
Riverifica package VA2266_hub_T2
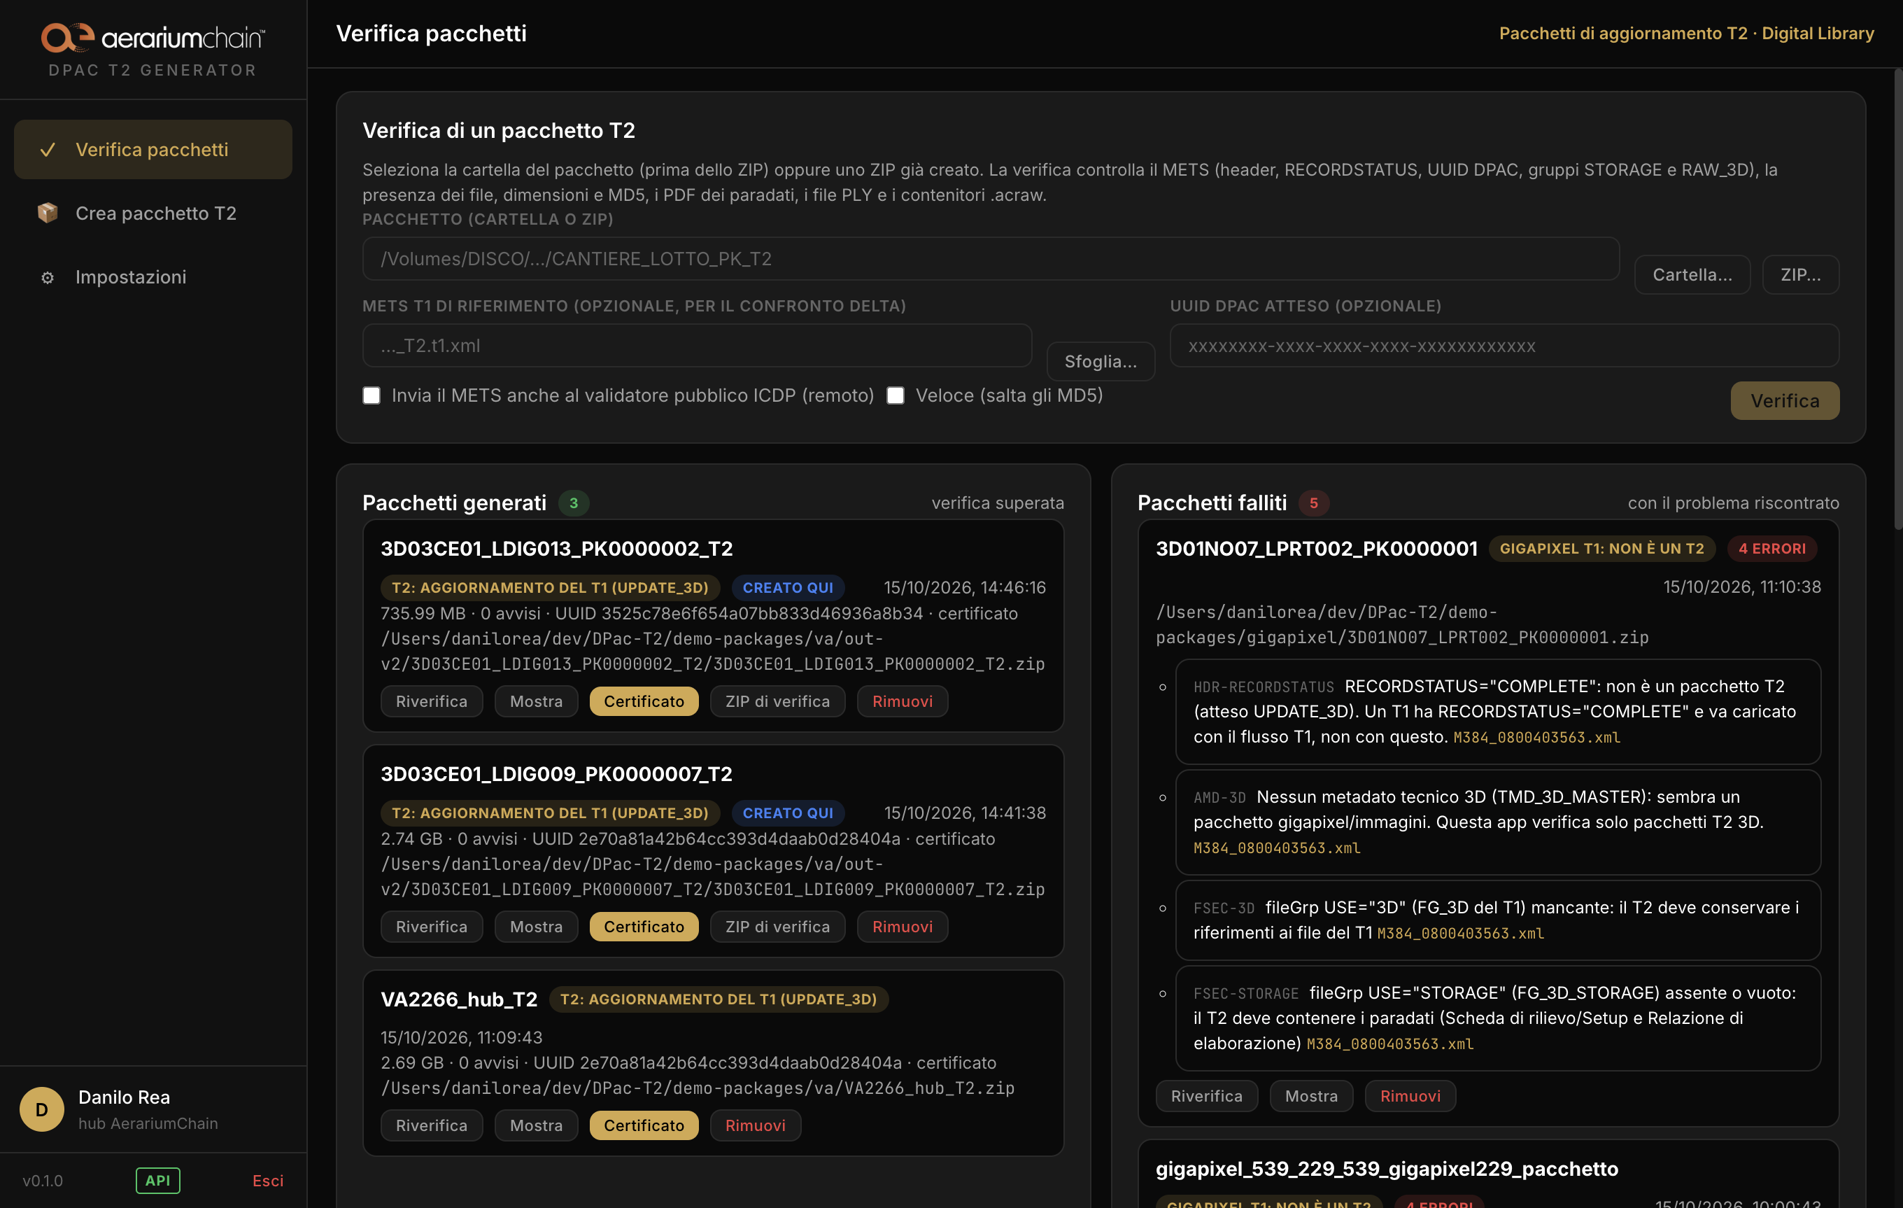point(432,1125)
